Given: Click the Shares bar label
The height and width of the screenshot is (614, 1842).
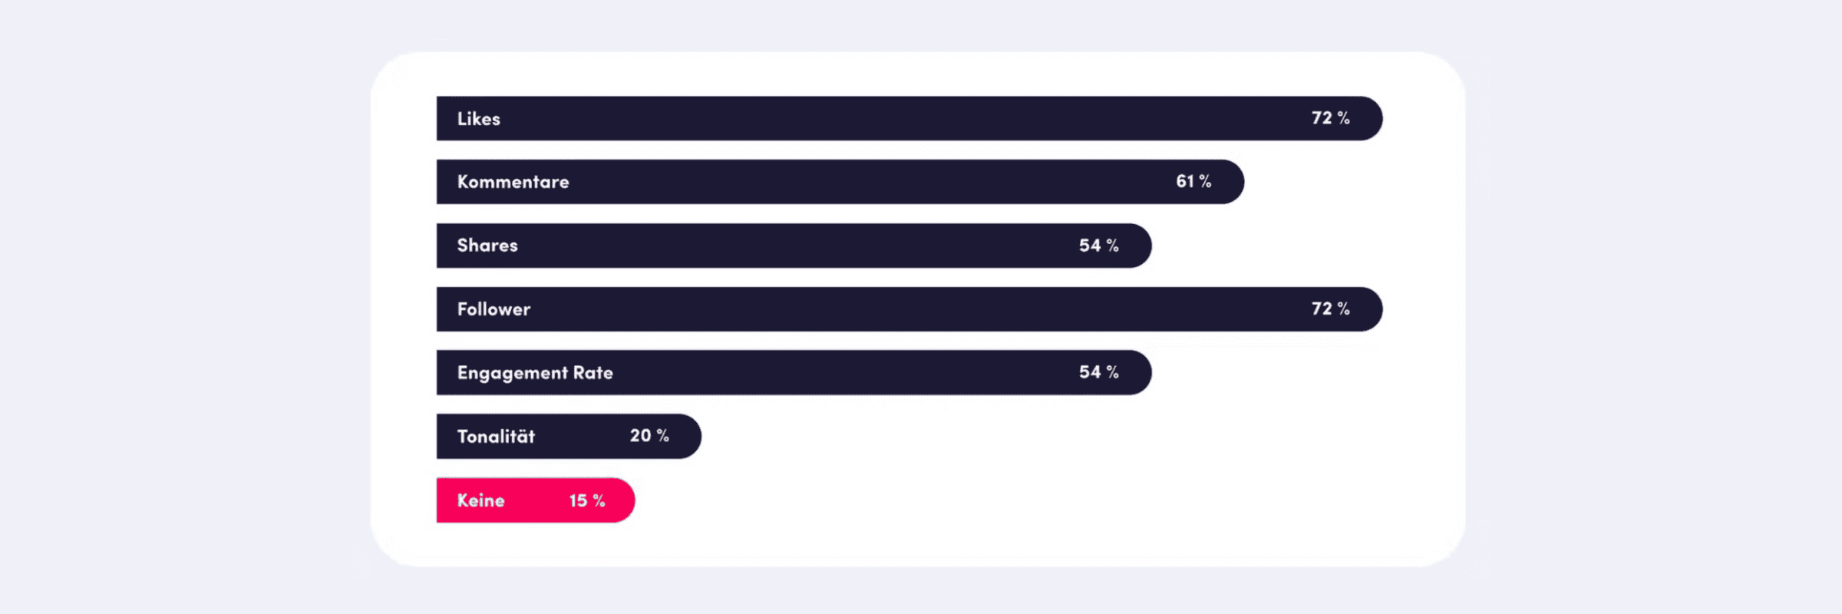Looking at the screenshot, I should coord(487,246).
